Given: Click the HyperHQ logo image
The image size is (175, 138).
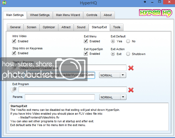Looking at the screenshot, I should 155,13.
